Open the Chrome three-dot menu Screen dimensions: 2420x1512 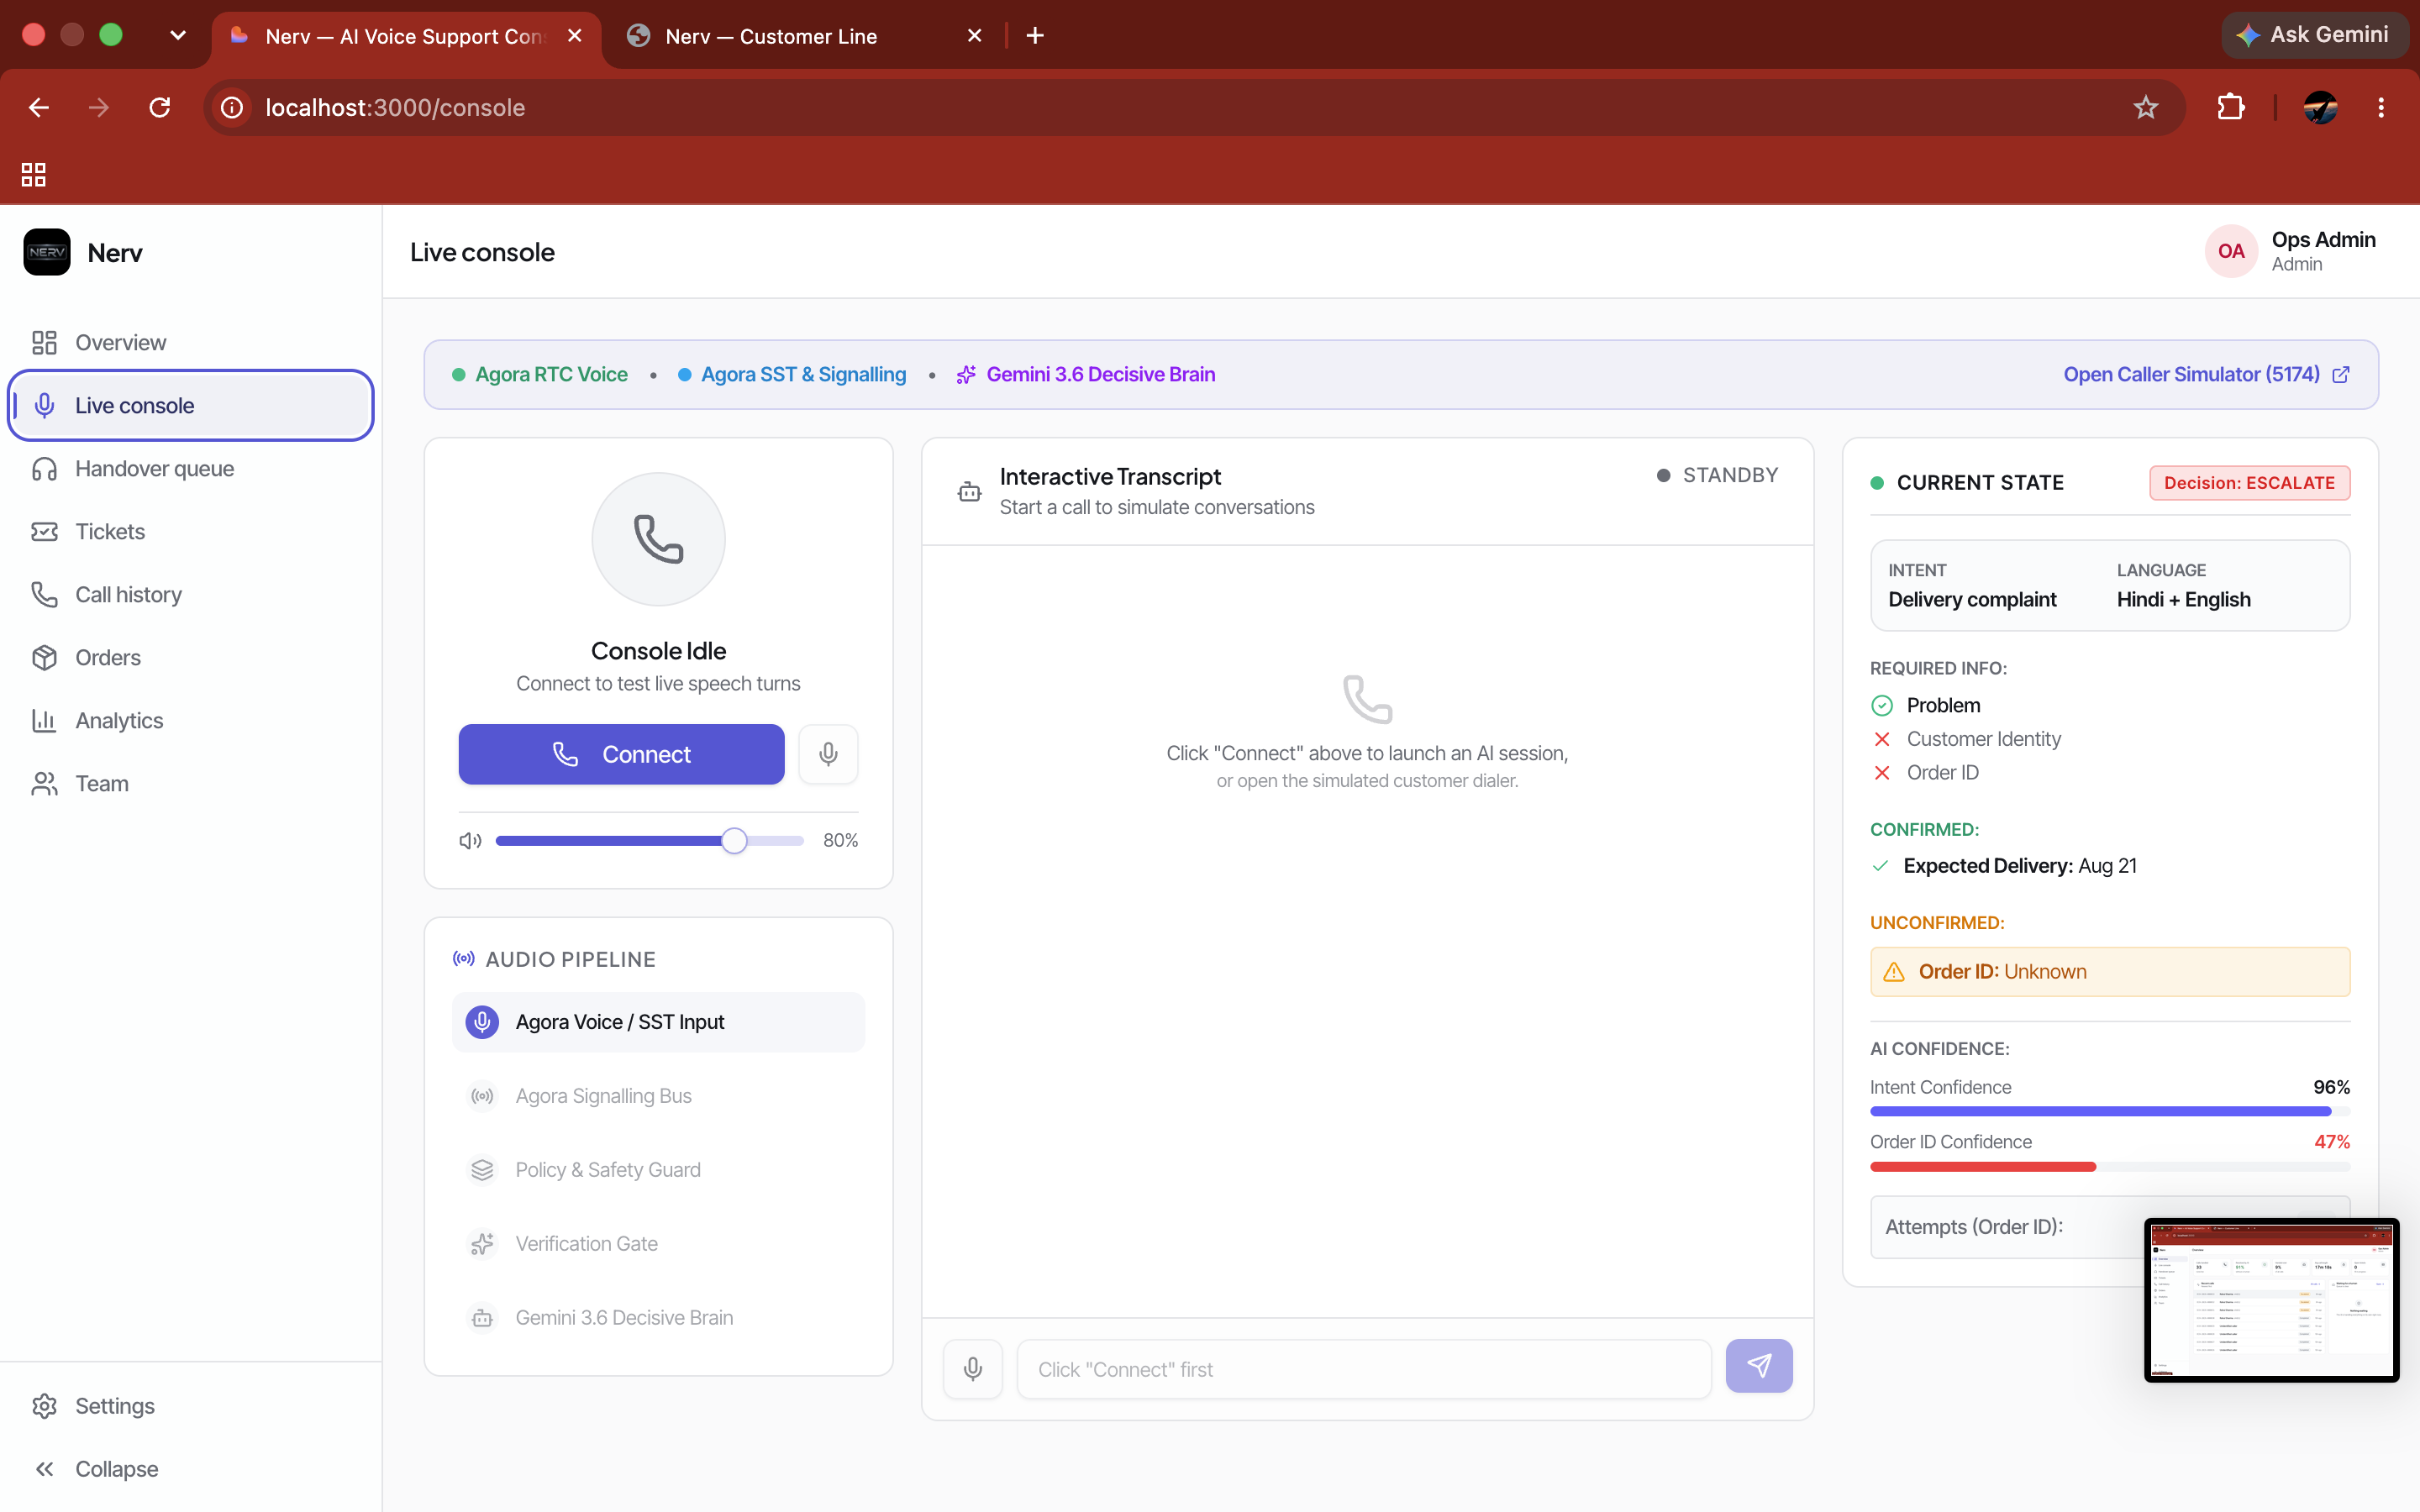[x=2381, y=107]
